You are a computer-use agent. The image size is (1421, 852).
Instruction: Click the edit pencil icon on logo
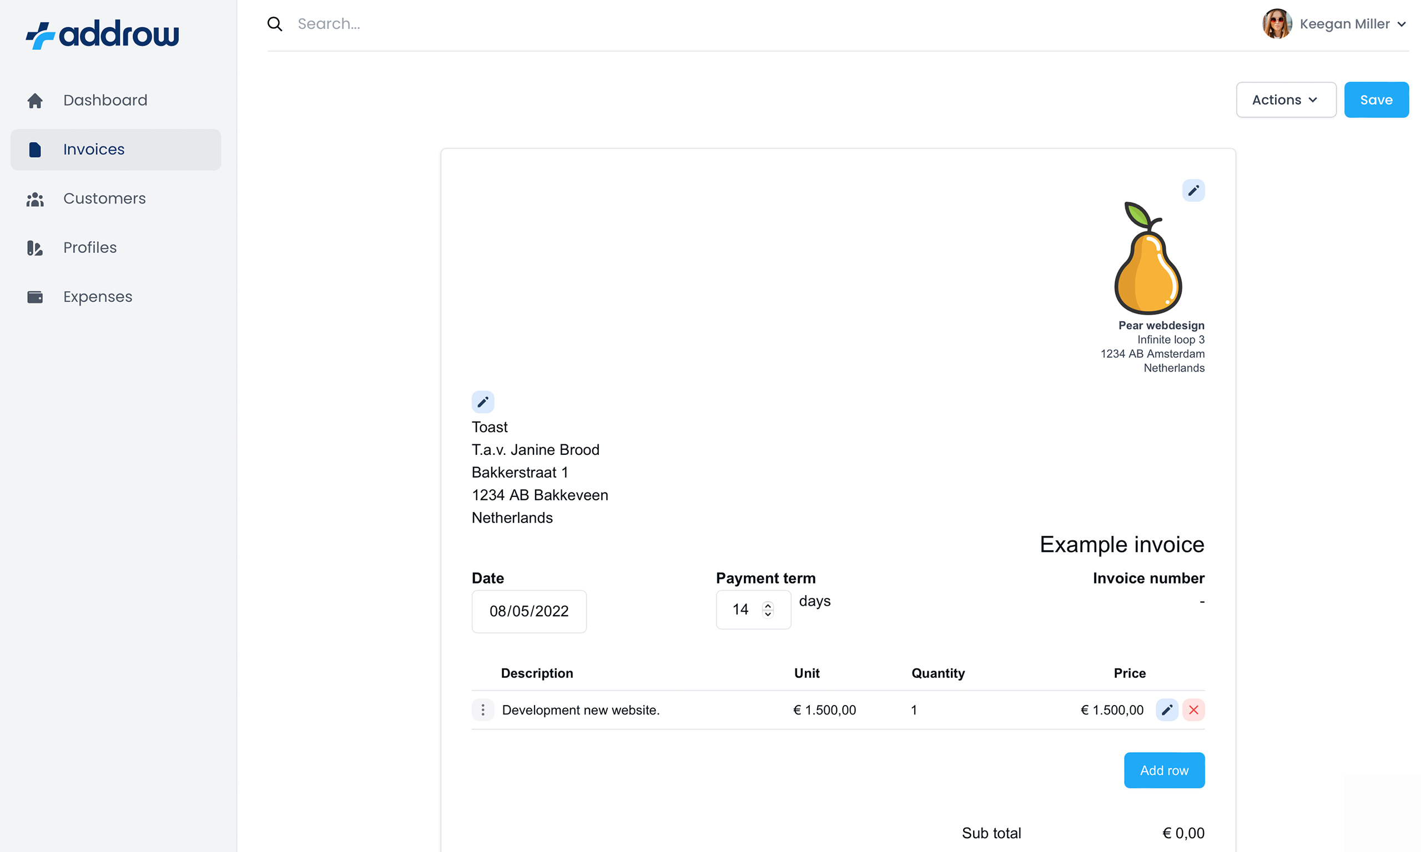click(x=1193, y=191)
